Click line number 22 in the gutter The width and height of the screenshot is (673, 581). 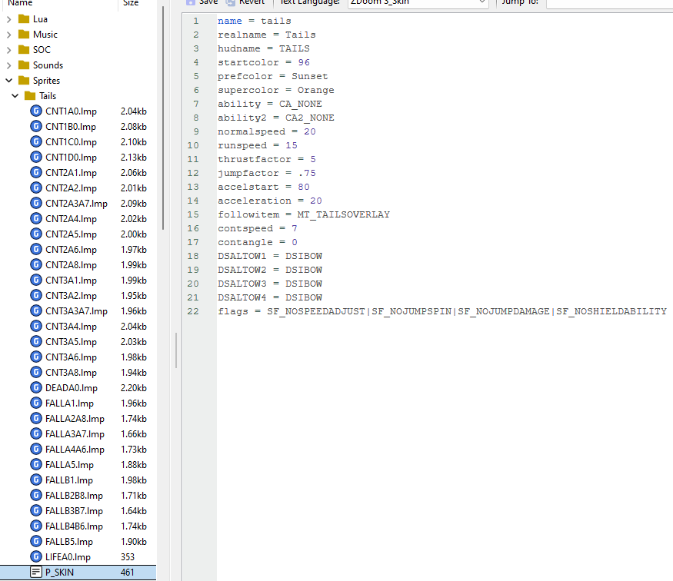tap(193, 311)
